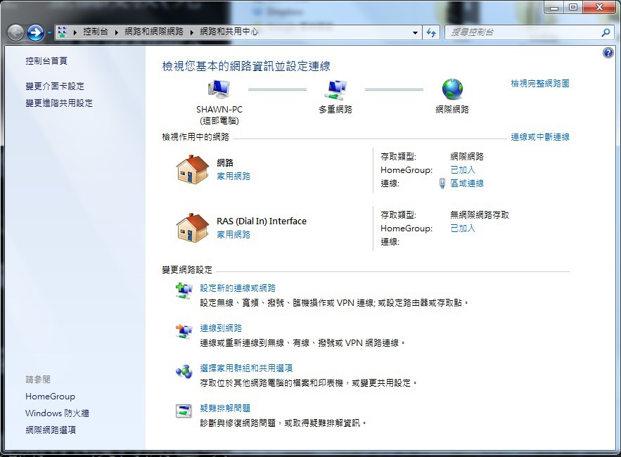The height and width of the screenshot is (457, 621).
Task: Open 檢視完整網路圖 link
Action: 540,83
